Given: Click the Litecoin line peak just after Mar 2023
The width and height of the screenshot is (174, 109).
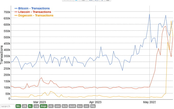Looking at the screenshot, I should 41,78.
